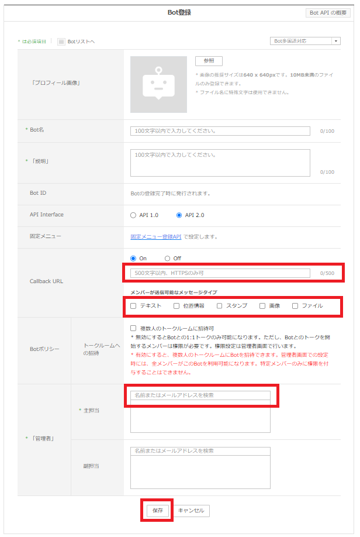Enable inviting to multi-person talk rooms
The width and height of the screenshot is (360, 537).
point(134,329)
